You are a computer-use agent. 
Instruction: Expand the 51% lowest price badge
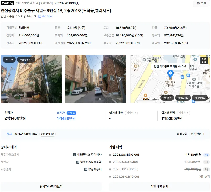coord(71,113)
